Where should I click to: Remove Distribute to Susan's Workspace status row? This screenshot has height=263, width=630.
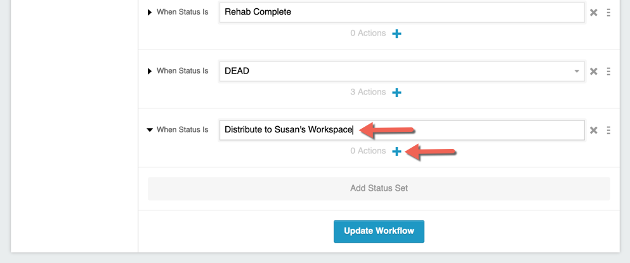[x=593, y=130]
